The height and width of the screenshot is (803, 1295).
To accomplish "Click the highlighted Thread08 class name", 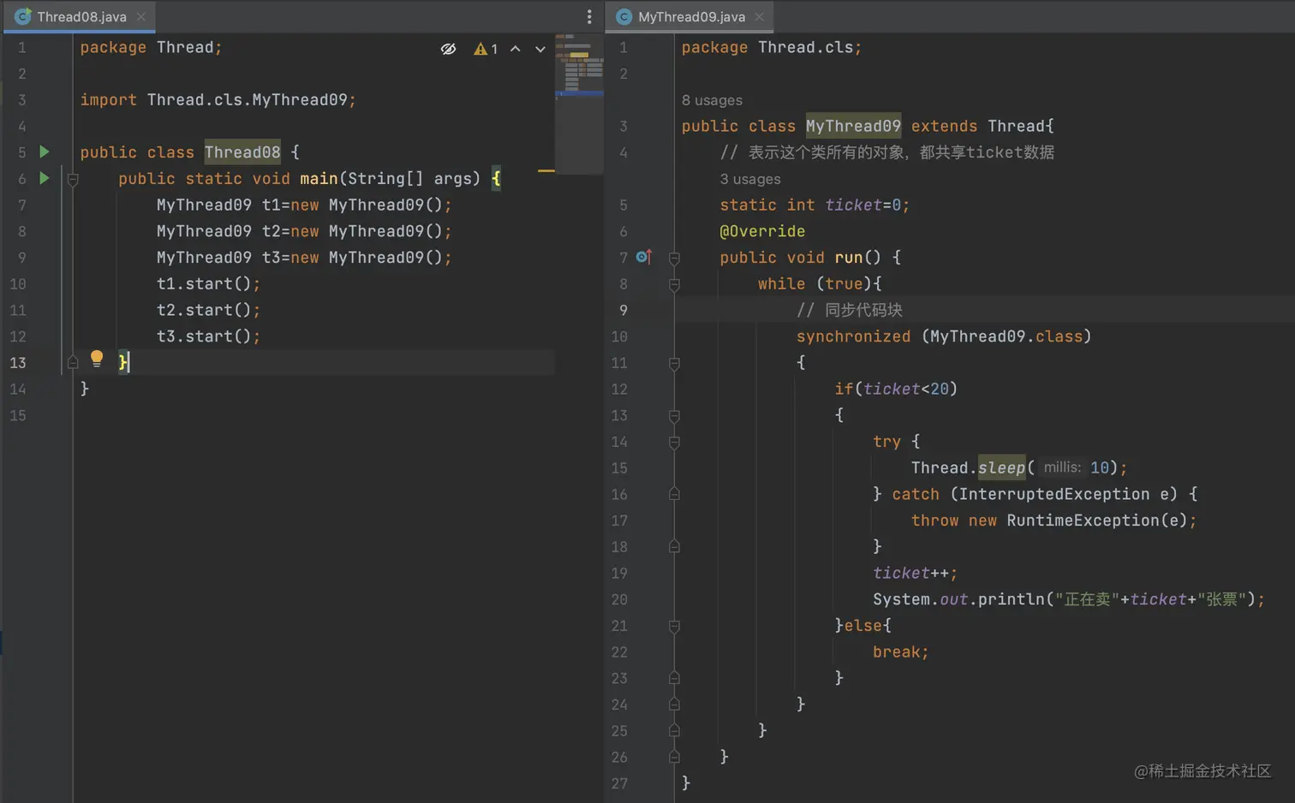I will [x=242, y=152].
